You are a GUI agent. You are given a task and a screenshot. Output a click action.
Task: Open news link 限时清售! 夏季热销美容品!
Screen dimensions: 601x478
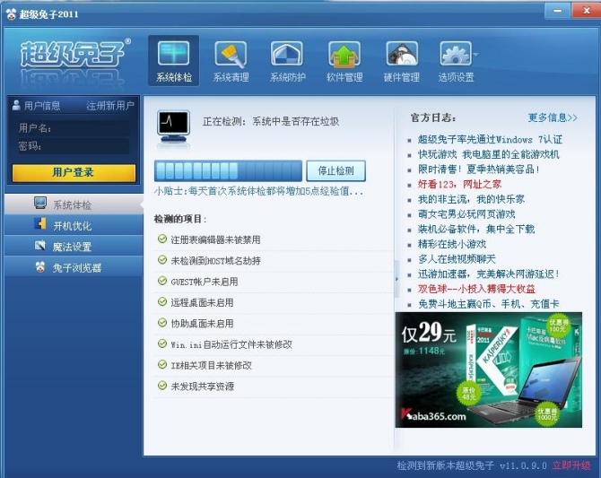click(479, 169)
